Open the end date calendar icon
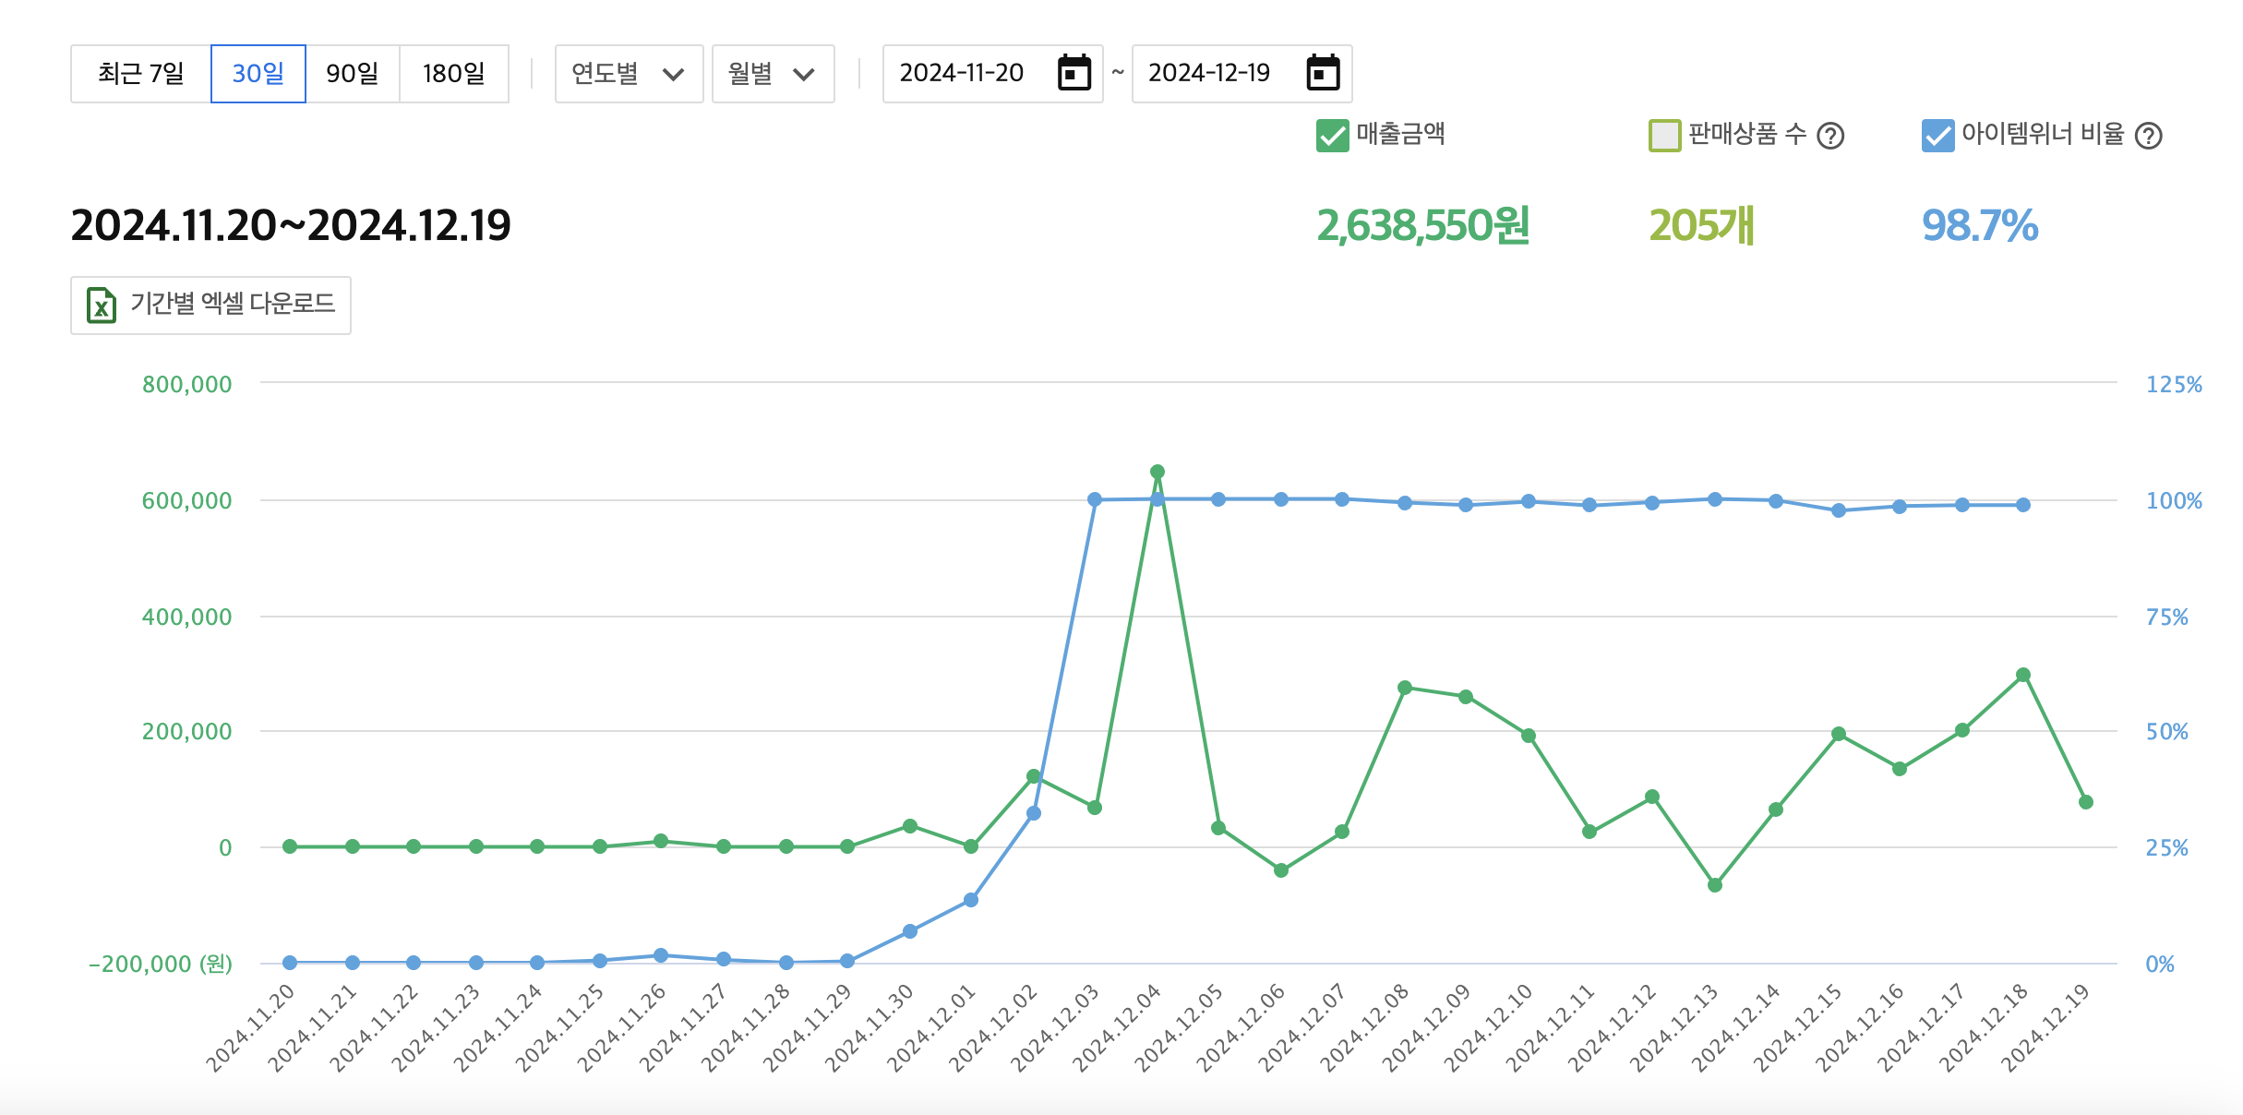 pos(1323,73)
